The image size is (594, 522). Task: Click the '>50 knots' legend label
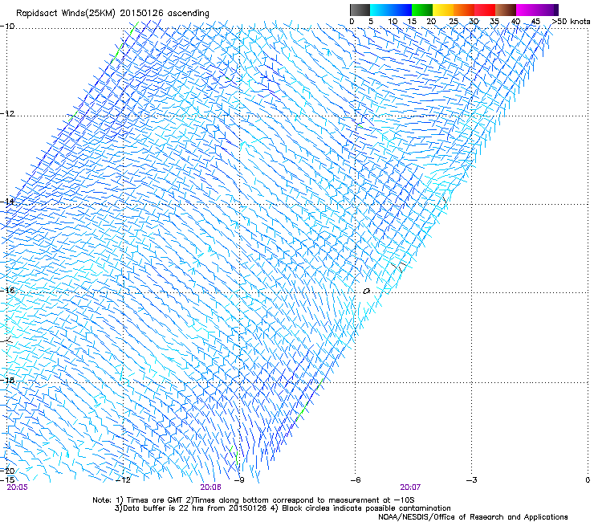coord(571,22)
